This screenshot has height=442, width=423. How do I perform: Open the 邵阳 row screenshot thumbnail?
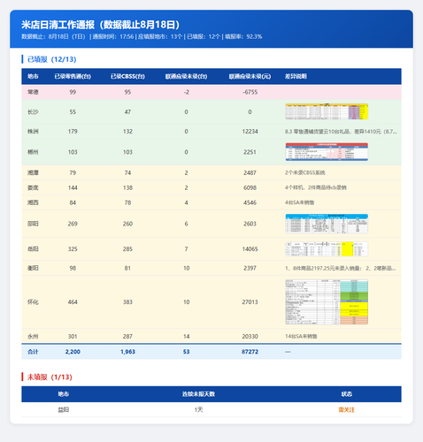[327, 224]
